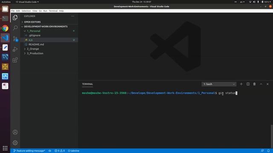Click the terminal scrollbar
Screen dimensions: 273x153
tap(272, 136)
